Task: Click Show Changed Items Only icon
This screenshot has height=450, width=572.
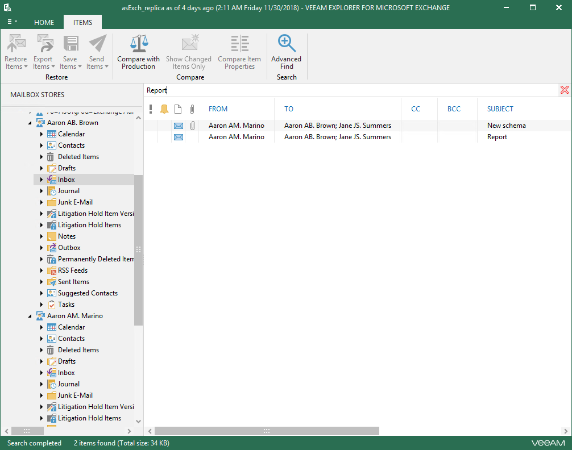Action: point(190,43)
